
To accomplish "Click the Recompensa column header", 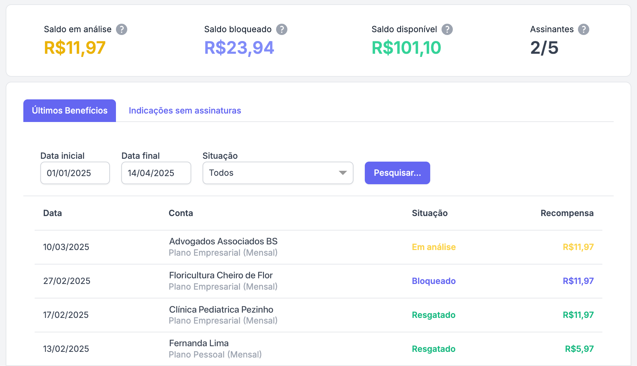I will [567, 213].
